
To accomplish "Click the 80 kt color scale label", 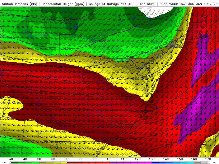I will coord(81,159).
